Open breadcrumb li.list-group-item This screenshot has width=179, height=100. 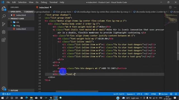[x=62, y=12]
